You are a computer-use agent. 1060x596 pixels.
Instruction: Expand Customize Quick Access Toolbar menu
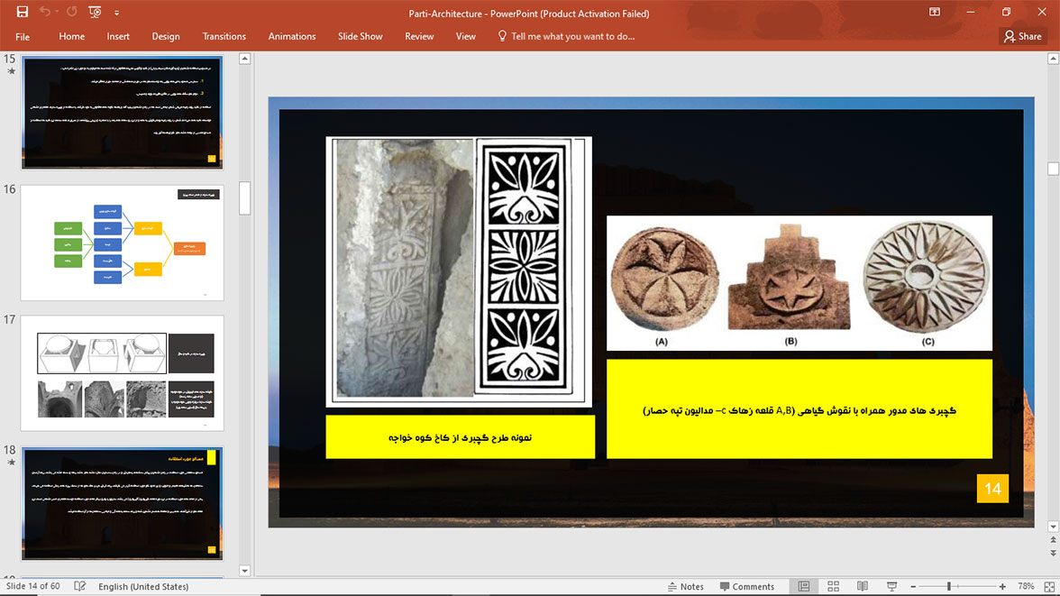coord(116,13)
